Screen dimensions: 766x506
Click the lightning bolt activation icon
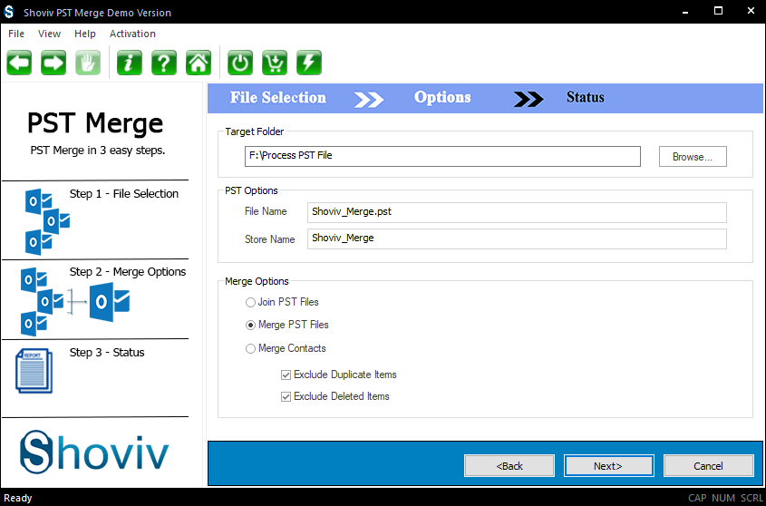point(309,63)
